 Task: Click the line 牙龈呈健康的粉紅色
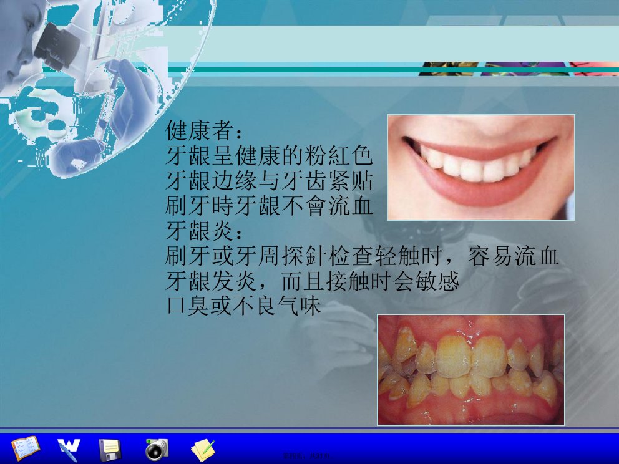click(x=269, y=155)
